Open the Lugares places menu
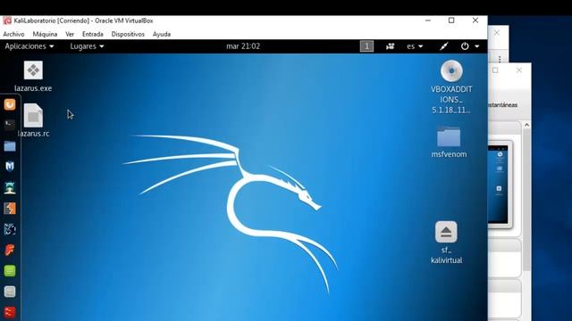Viewport: 572px width, 321px height. (x=87, y=46)
